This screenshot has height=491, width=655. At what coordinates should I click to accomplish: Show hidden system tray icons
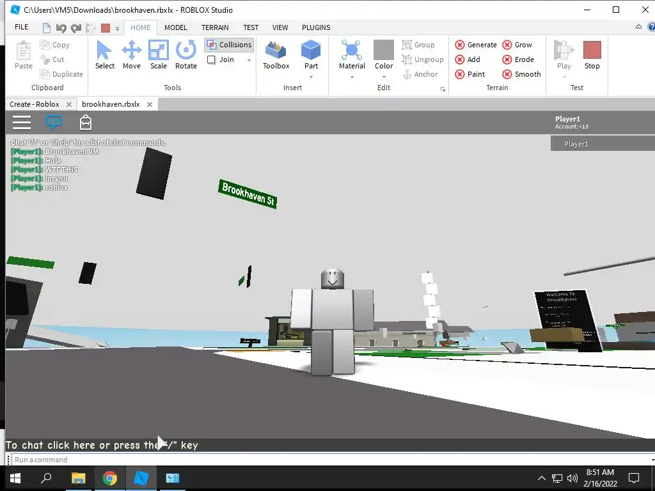point(541,478)
